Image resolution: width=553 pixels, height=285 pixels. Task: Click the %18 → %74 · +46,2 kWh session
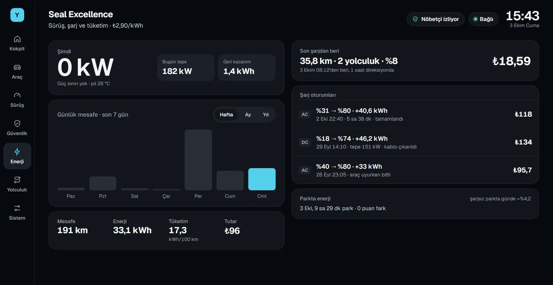[415, 142]
